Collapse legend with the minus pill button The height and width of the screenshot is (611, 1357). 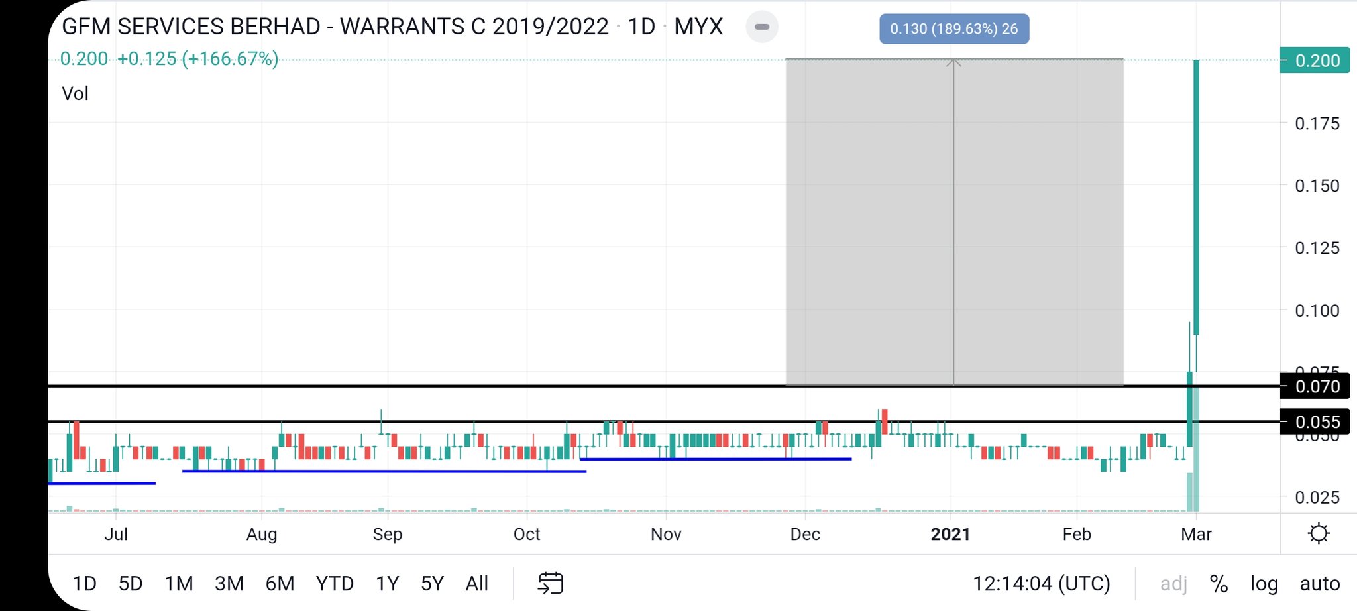[x=762, y=27]
